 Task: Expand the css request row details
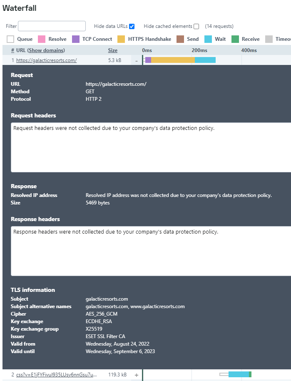[137, 375]
